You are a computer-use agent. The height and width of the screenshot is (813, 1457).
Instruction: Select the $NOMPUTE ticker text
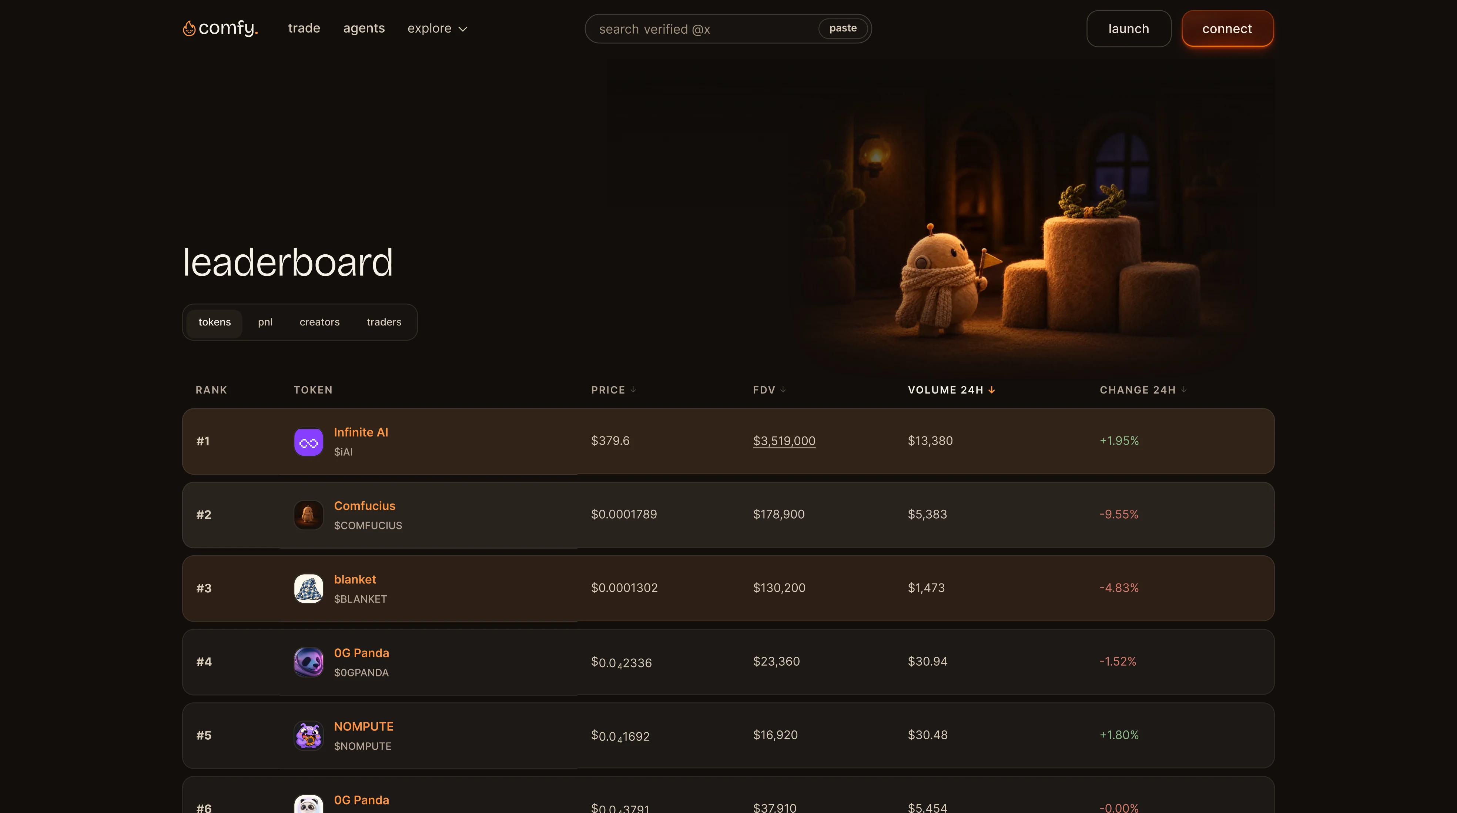coord(362,746)
